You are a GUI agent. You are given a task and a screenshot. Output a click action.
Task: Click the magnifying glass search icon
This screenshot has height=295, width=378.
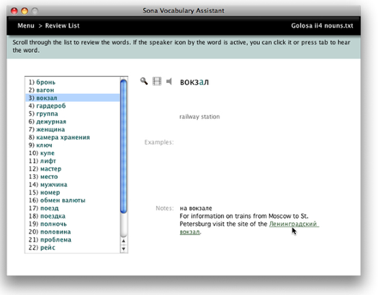(144, 81)
